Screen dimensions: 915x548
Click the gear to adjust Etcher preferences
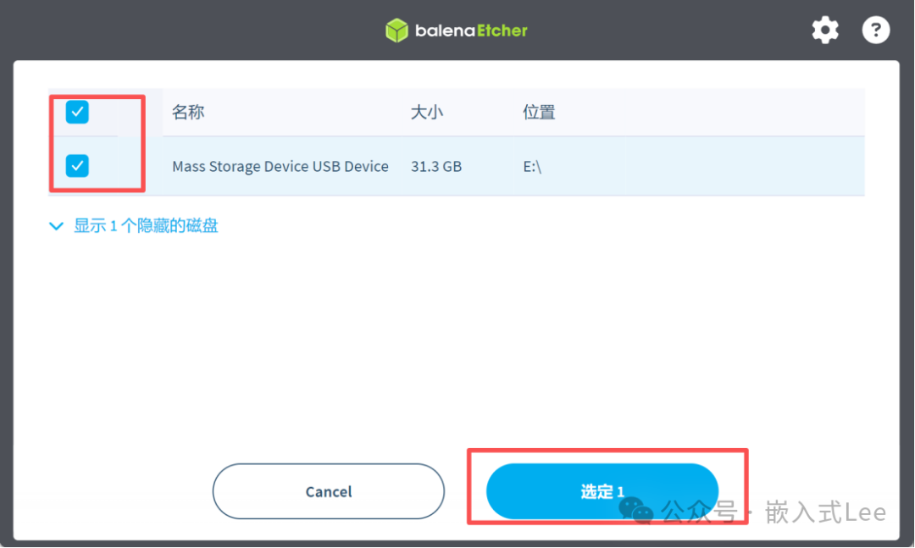pyautogui.click(x=824, y=30)
